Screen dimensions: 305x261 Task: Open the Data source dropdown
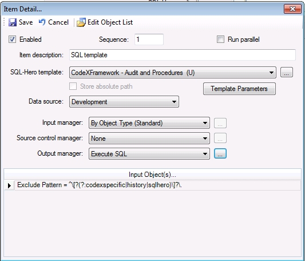pyautogui.click(x=124, y=102)
